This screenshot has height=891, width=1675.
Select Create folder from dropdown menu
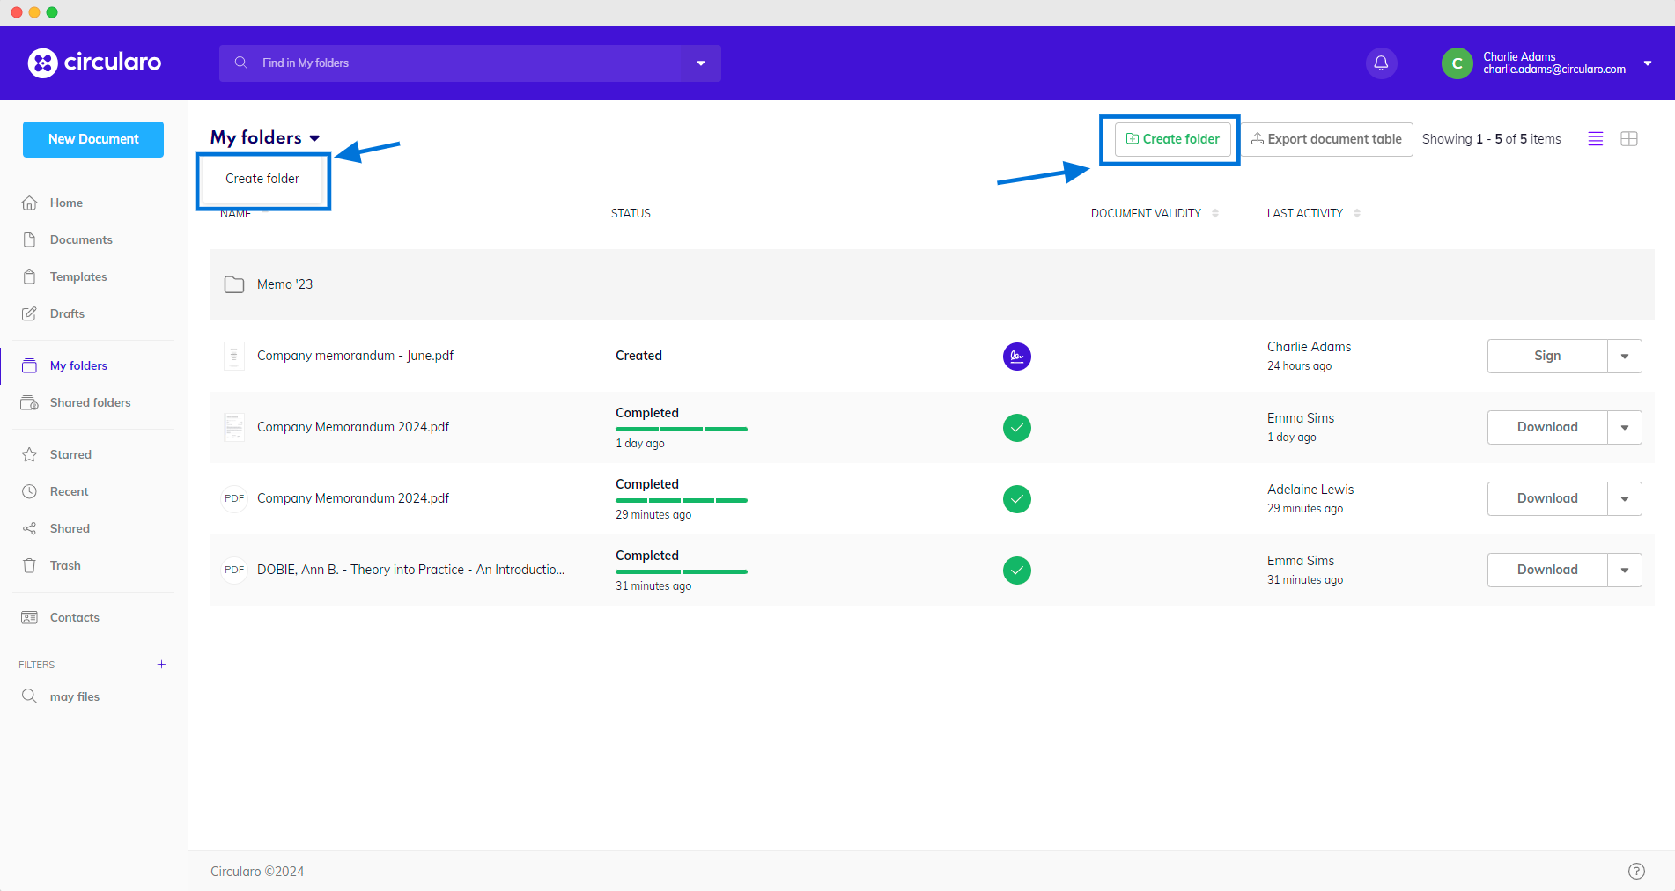point(262,179)
